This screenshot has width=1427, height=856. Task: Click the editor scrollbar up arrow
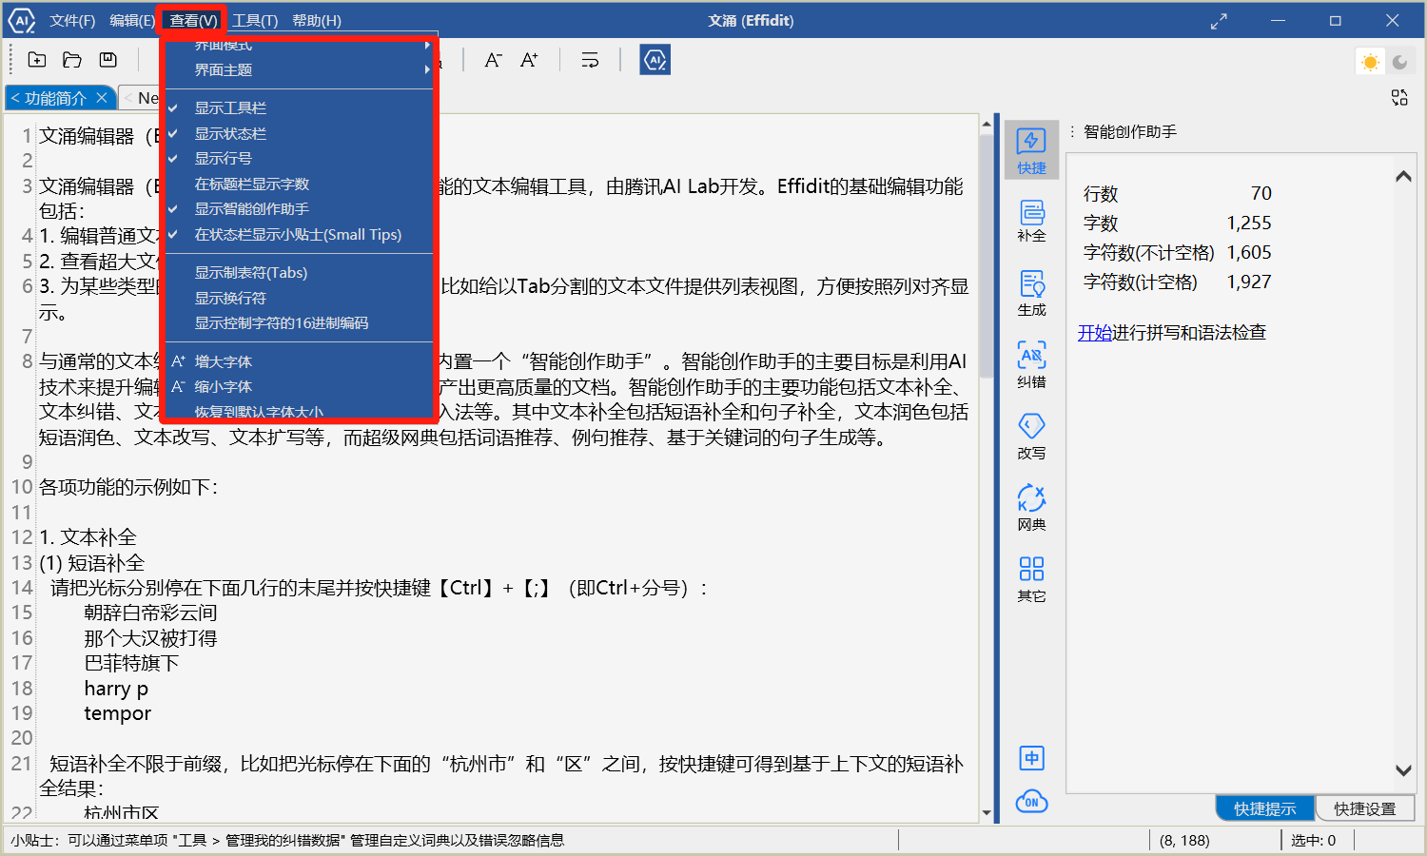(x=987, y=125)
